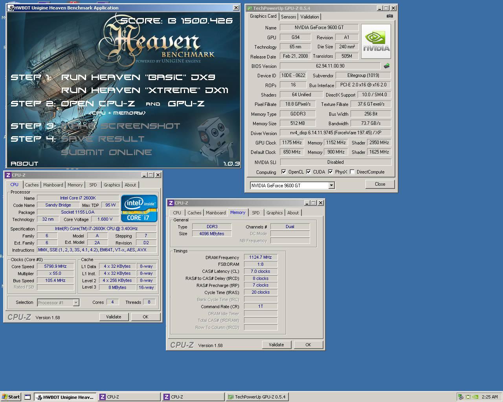Open SPD tab in CPU-Z processor window
This screenshot has width=503, height=402.
click(x=93, y=185)
